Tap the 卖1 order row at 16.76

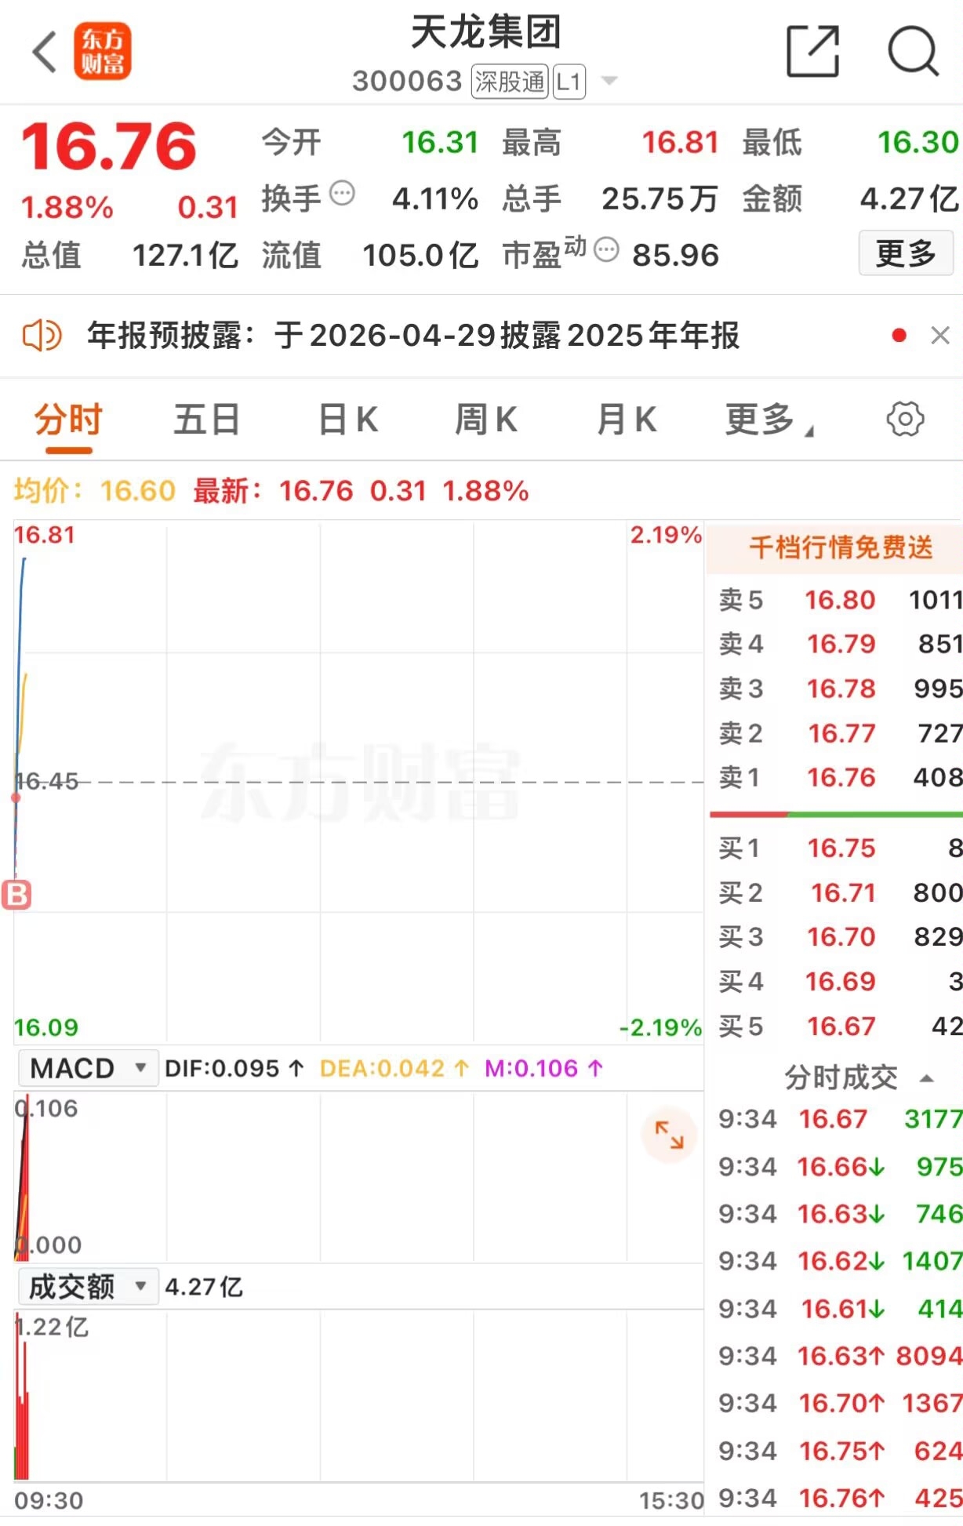coord(839,777)
